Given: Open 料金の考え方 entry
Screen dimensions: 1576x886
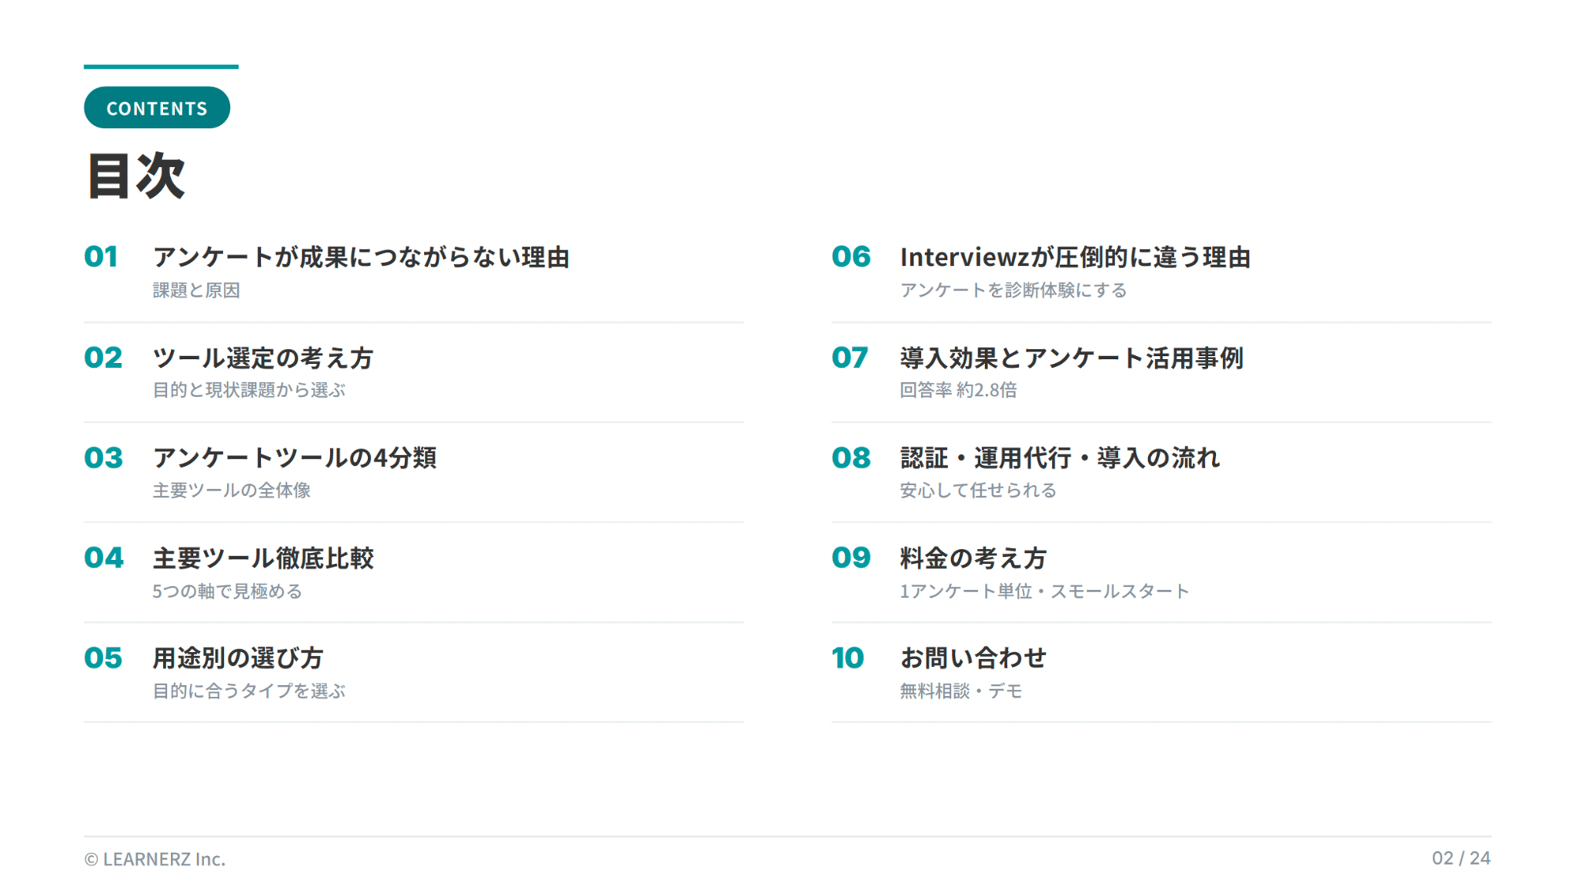Looking at the screenshot, I should click(x=973, y=558).
